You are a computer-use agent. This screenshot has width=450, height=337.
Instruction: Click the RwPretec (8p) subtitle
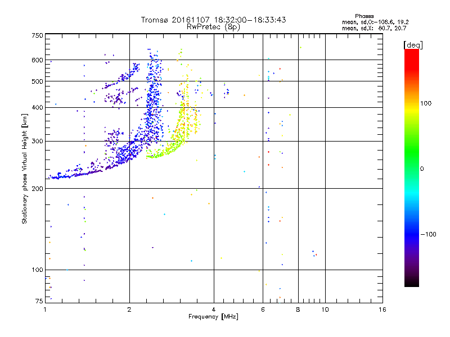coord(213,27)
